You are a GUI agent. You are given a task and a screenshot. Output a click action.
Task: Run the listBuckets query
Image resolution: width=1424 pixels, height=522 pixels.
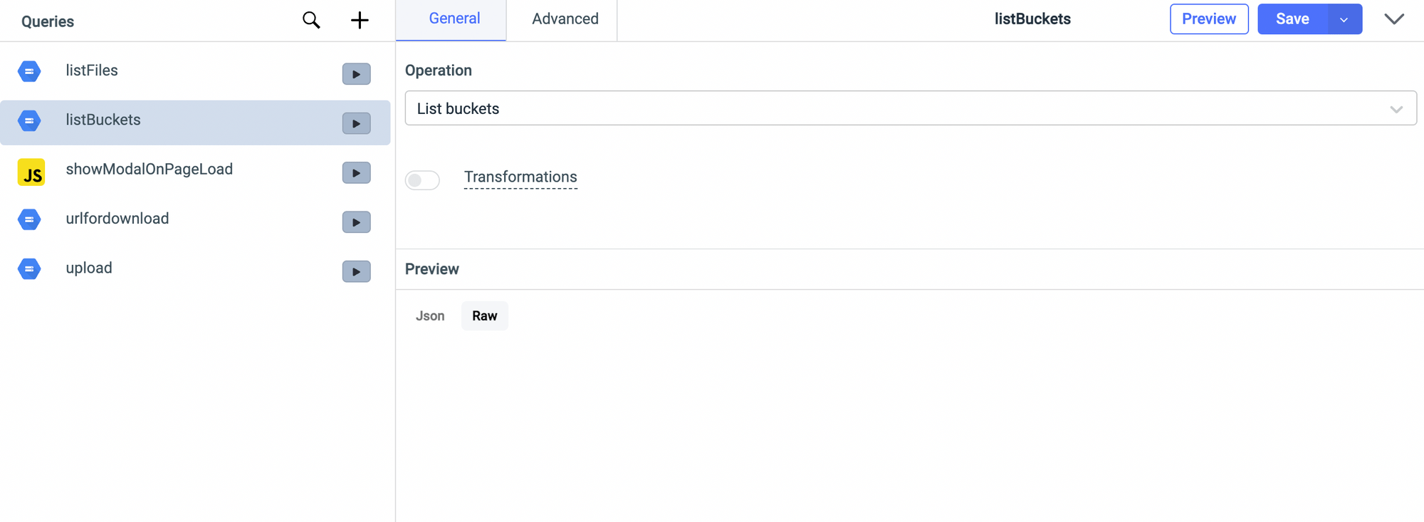(x=356, y=123)
